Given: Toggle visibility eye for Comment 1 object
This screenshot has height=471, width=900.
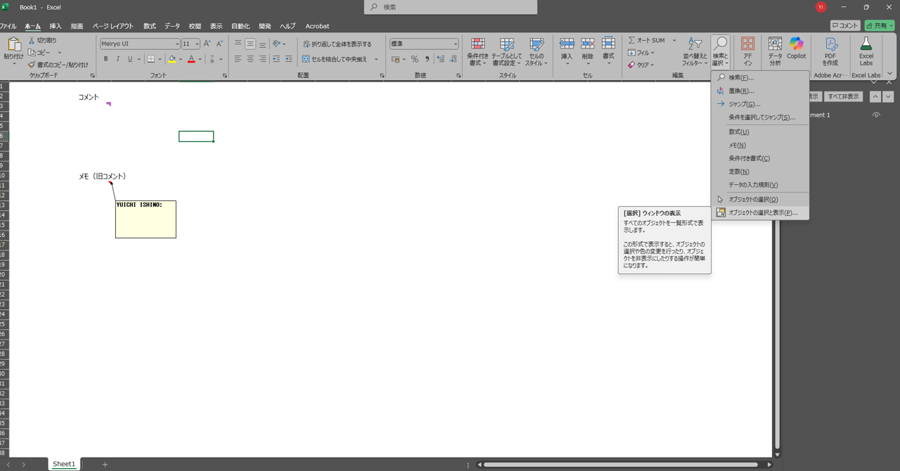Looking at the screenshot, I should (x=876, y=115).
